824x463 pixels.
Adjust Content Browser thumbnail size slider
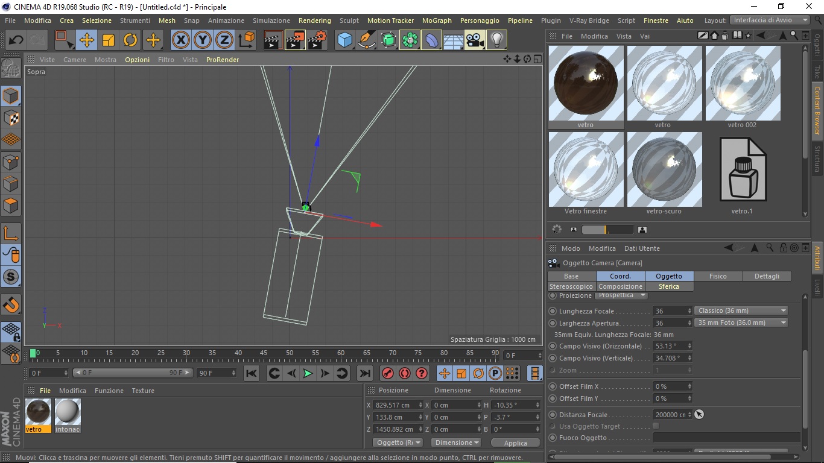click(x=607, y=230)
